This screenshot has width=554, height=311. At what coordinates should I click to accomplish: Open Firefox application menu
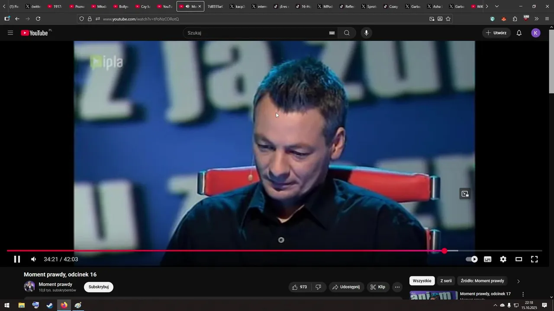[x=548, y=19]
